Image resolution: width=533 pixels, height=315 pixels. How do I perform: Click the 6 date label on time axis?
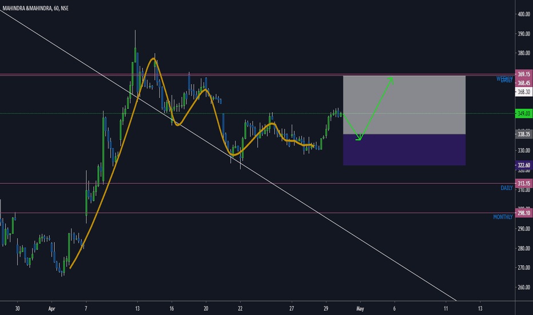coord(394,309)
